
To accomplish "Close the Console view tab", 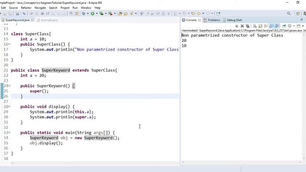I will point(199,20).
